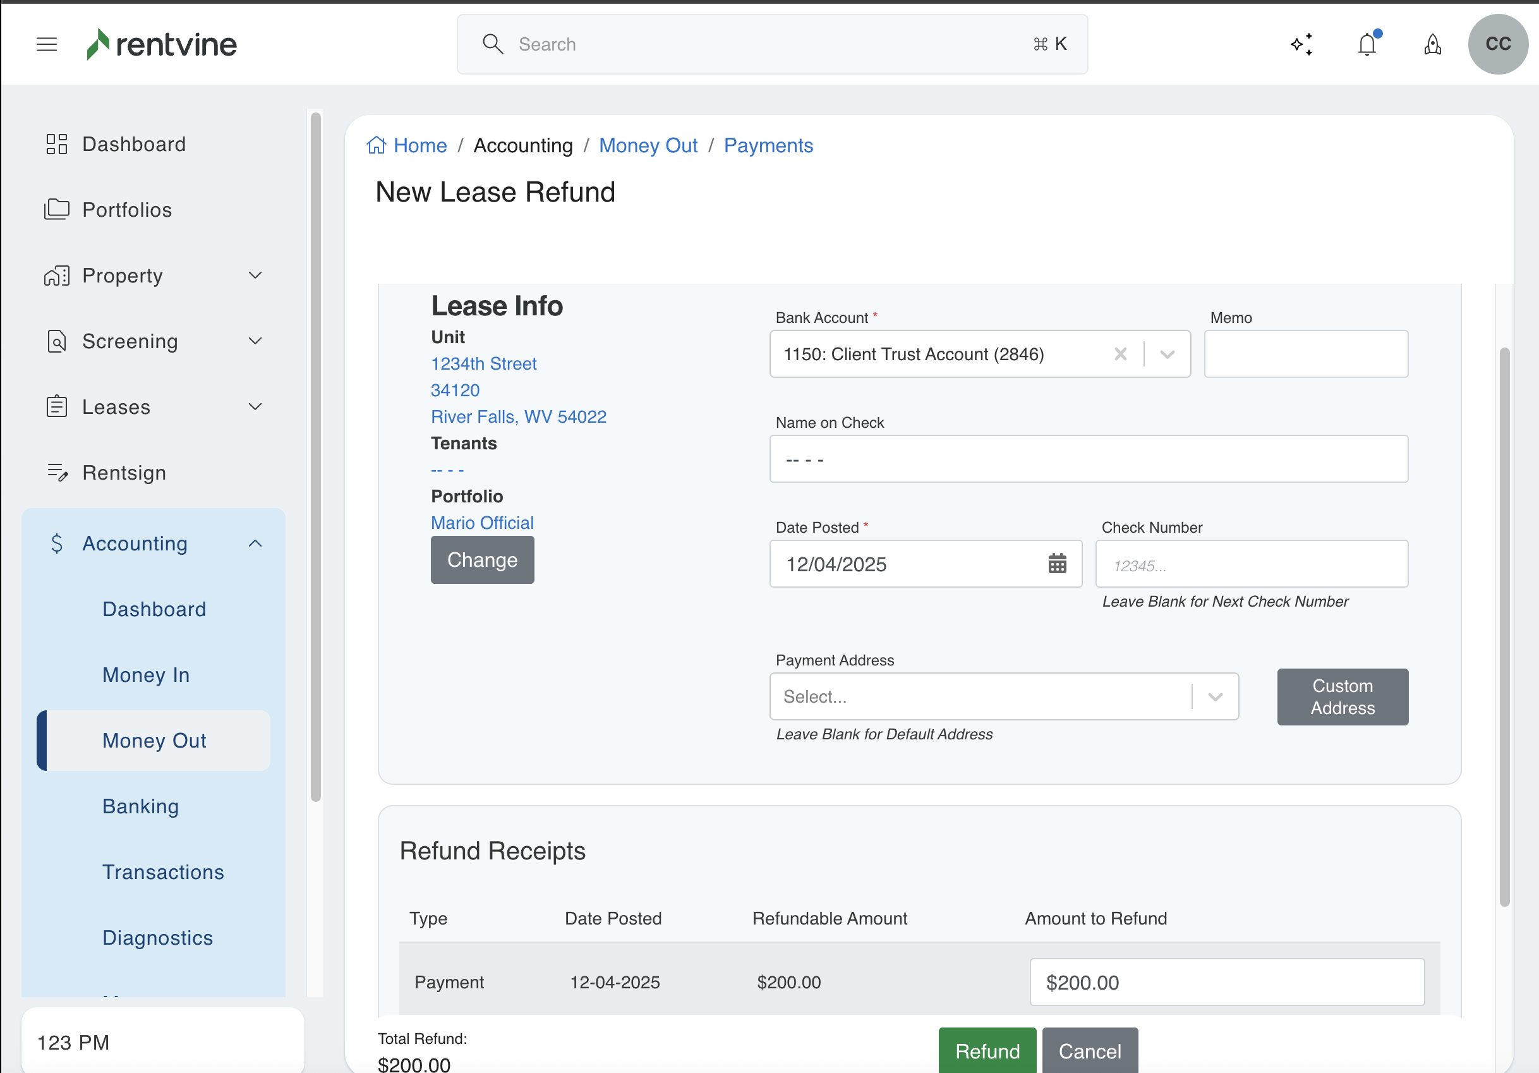Open the notifications bell
Viewport: 1539px width, 1073px height.
click(x=1367, y=44)
